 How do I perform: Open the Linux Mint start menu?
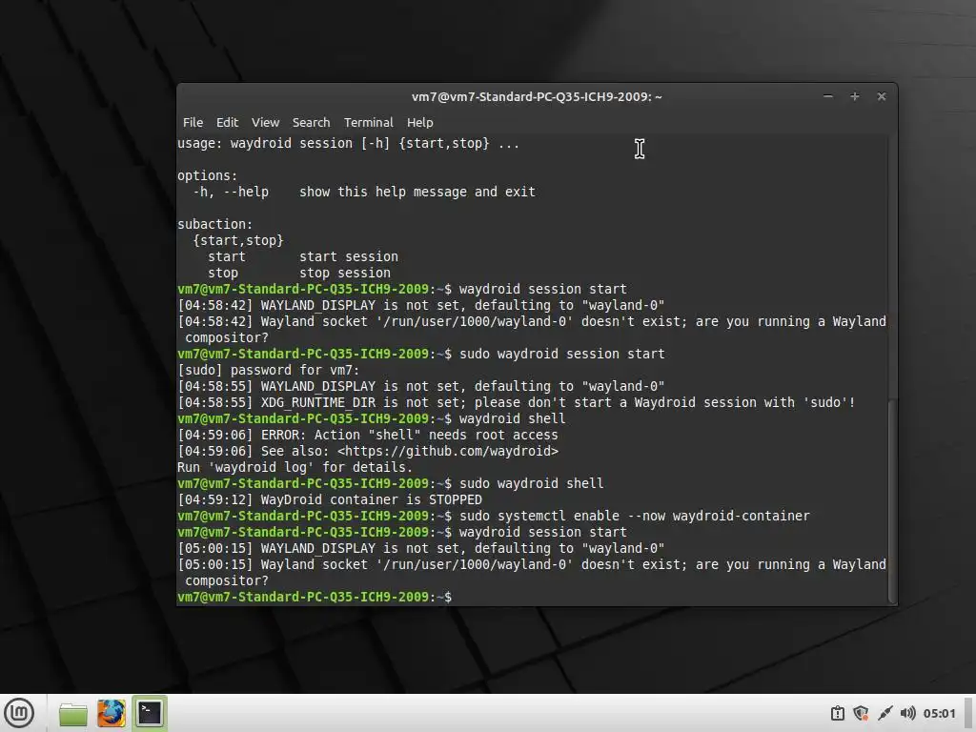[19, 713]
